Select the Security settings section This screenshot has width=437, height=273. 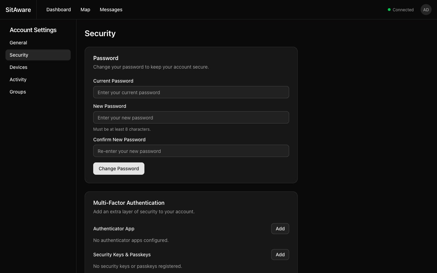[x=19, y=55]
